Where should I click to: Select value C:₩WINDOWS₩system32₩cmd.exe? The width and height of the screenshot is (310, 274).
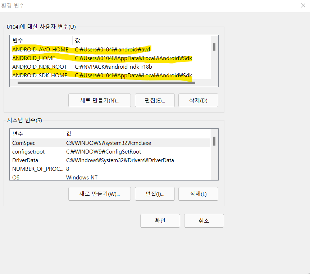(x=109, y=143)
